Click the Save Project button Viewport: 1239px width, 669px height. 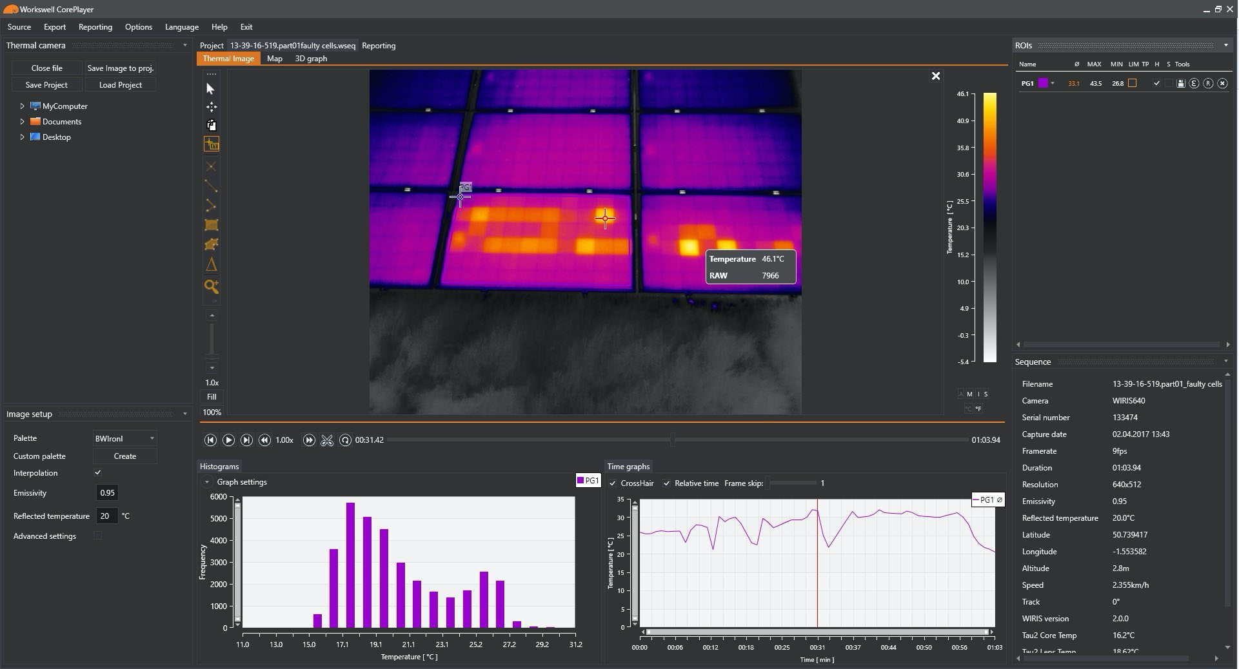[46, 84]
